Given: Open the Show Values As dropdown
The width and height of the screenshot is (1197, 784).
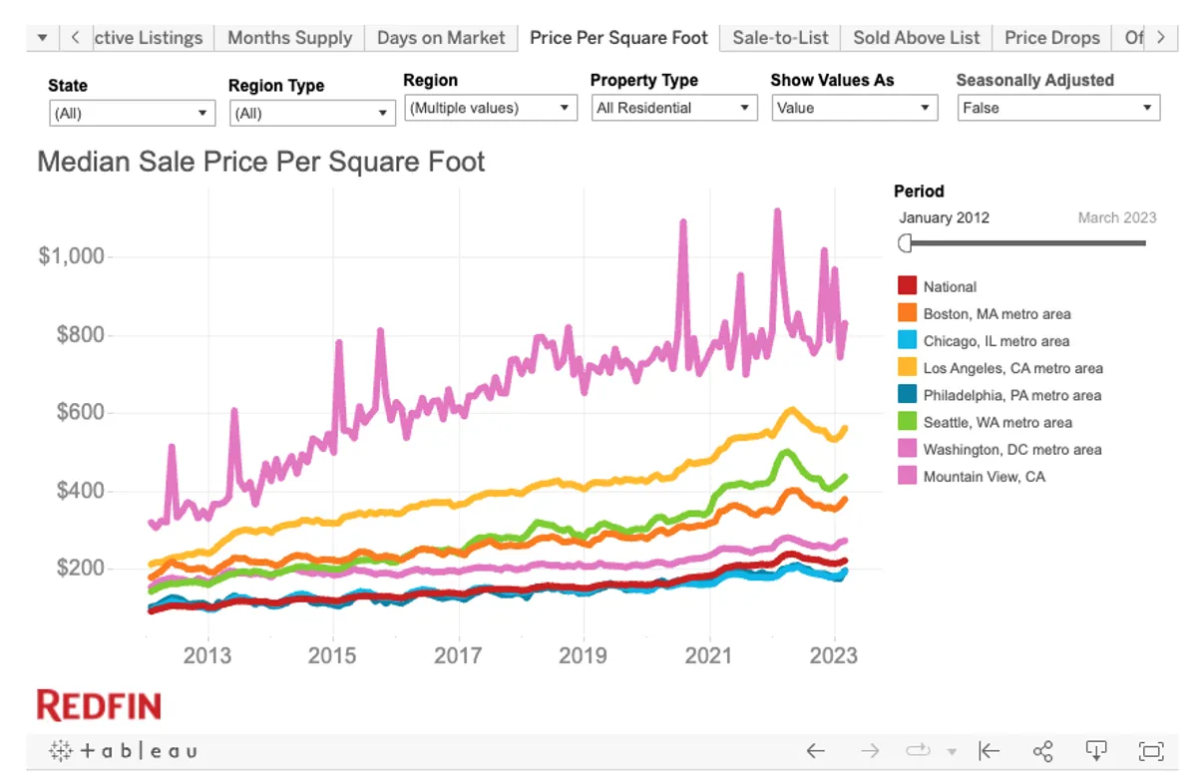Looking at the screenshot, I should 854,108.
